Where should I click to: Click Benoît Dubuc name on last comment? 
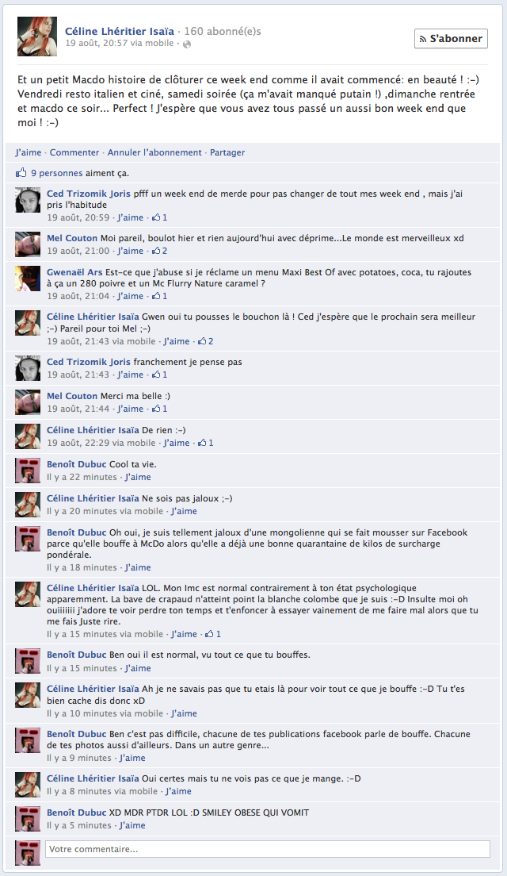pyautogui.click(x=76, y=813)
